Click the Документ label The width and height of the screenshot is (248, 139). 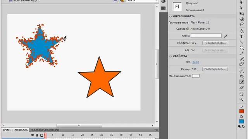[192, 3]
